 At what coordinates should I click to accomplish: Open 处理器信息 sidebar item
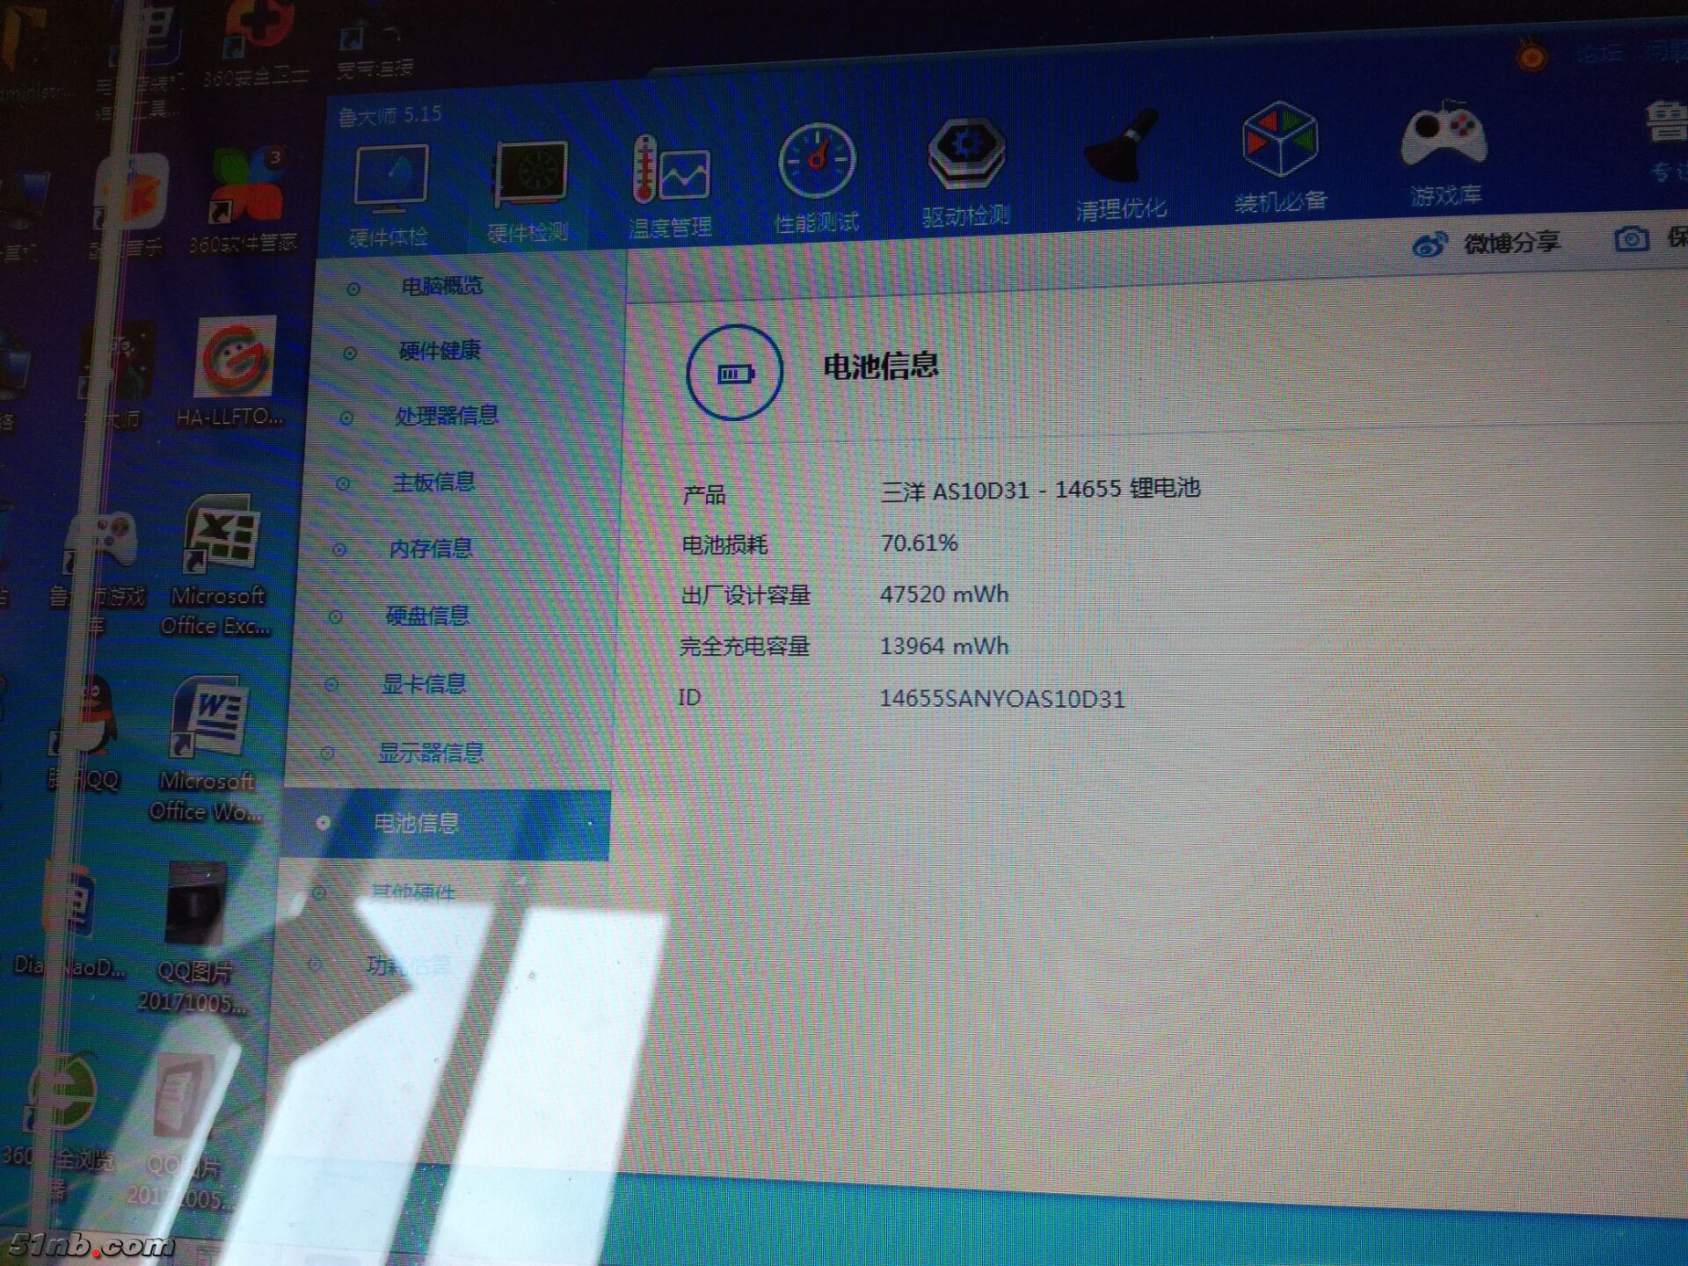click(x=446, y=415)
